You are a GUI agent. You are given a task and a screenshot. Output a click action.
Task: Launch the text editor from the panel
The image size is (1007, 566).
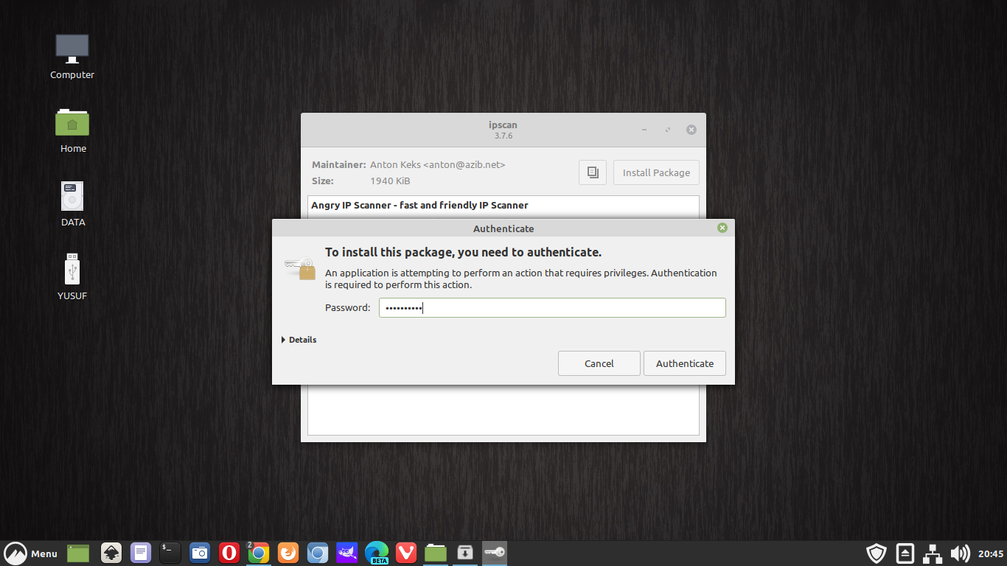click(141, 553)
